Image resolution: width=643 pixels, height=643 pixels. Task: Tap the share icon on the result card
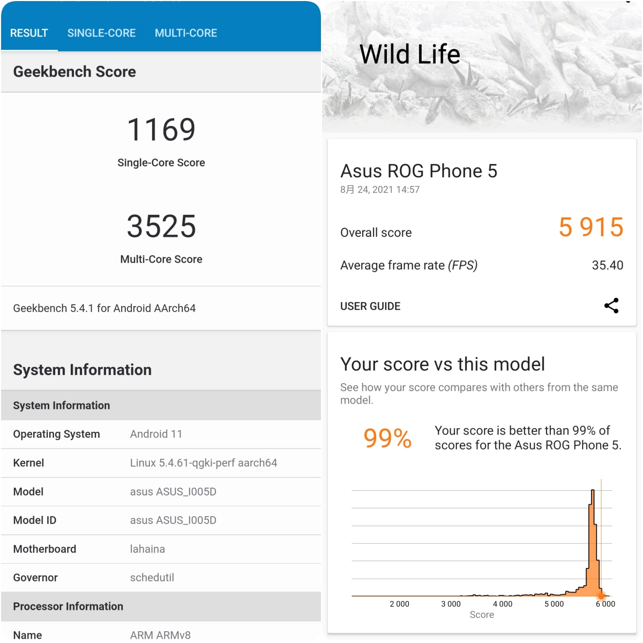[611, 305]
